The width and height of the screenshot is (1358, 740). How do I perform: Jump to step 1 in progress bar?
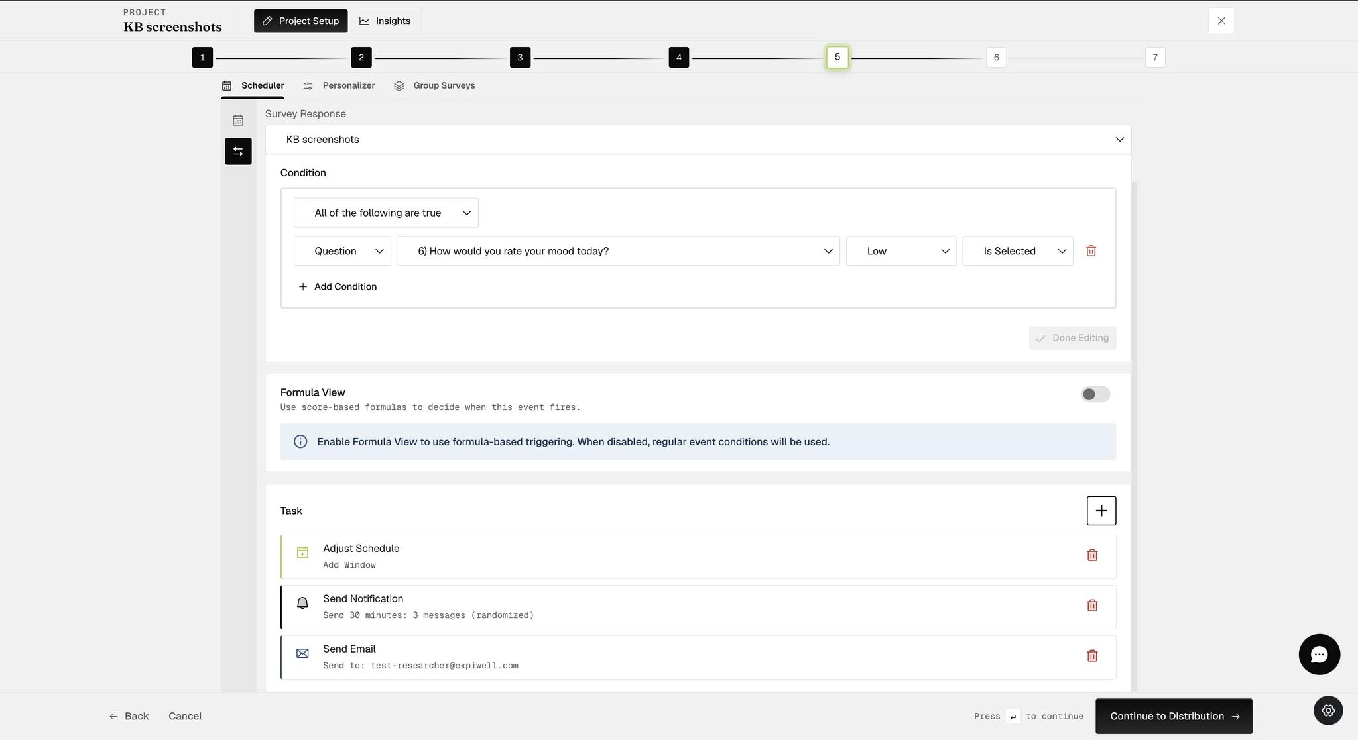pyautogui.click(x=202, y=58)
